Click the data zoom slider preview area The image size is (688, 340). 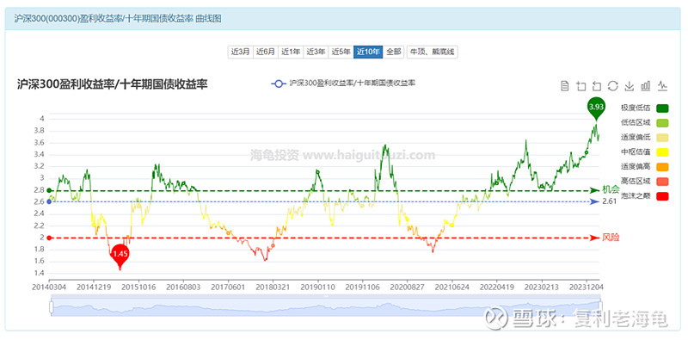(326, 306)
